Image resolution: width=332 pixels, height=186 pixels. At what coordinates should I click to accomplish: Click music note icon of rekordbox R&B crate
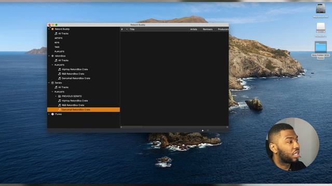click(x=60, y=74)
